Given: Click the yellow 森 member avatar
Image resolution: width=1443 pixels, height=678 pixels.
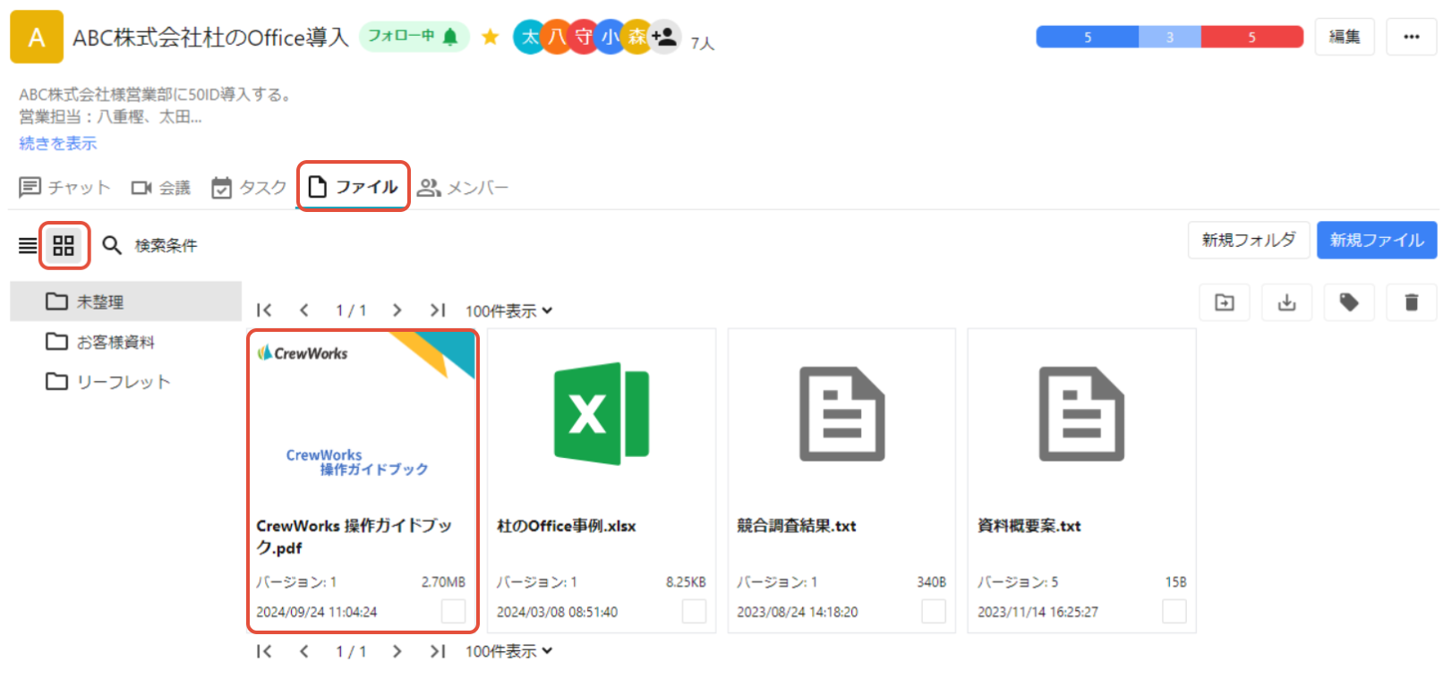Looking at the screenshot, I should click(x=636, y=37).
